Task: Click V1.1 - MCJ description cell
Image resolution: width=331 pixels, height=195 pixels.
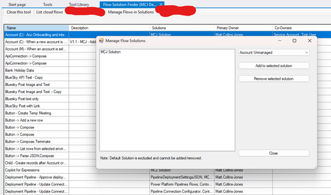Action: point(83,42)
